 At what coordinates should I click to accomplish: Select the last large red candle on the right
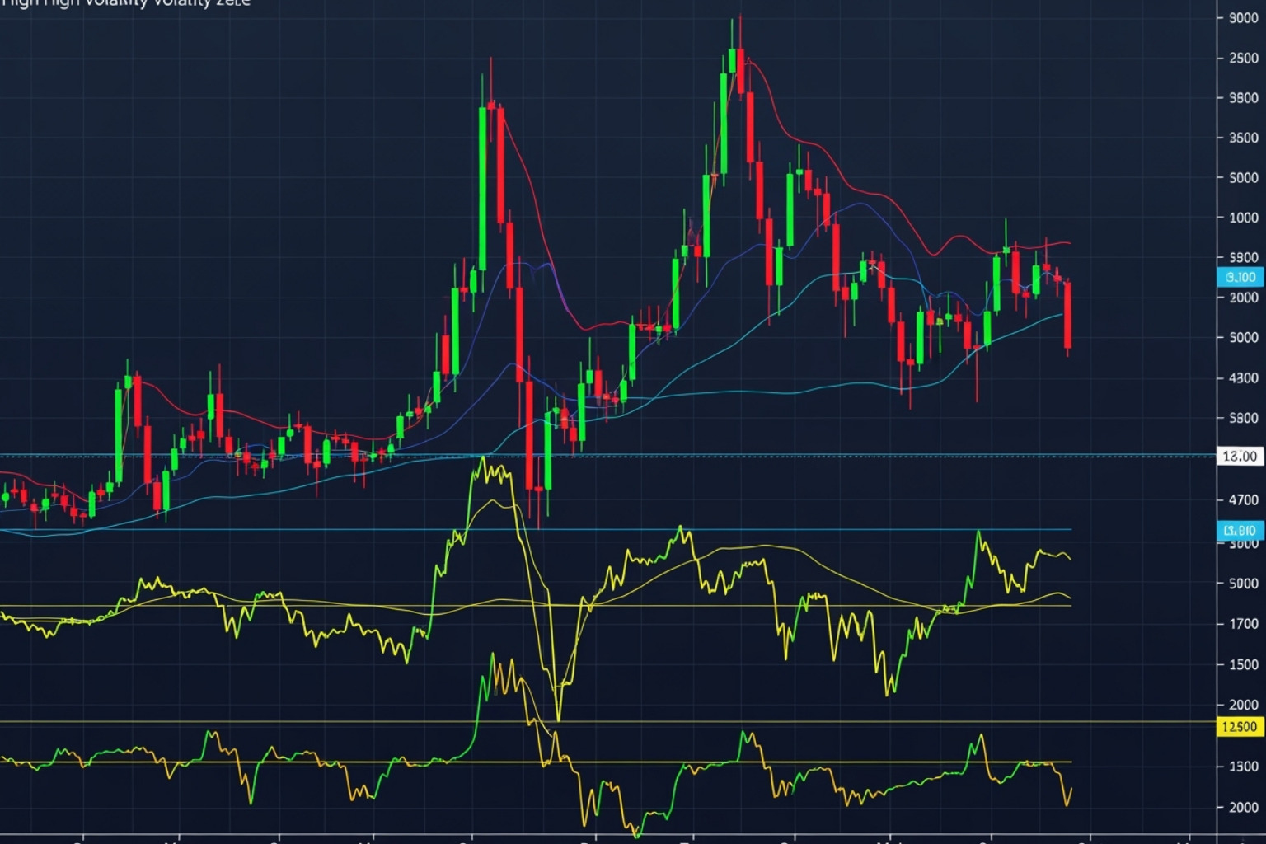pos(1067,315)
